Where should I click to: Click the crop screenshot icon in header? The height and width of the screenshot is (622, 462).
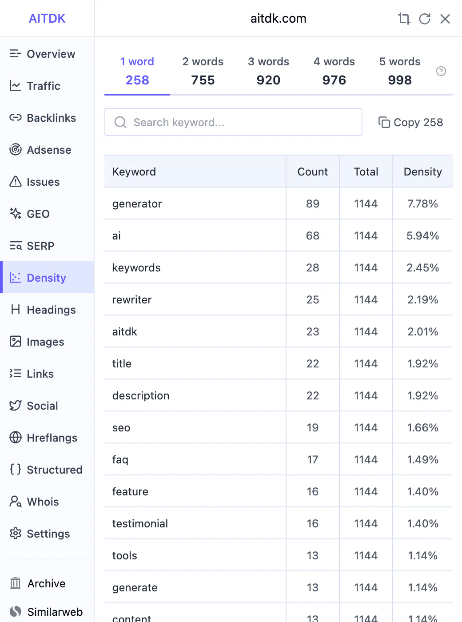(404, 19)
